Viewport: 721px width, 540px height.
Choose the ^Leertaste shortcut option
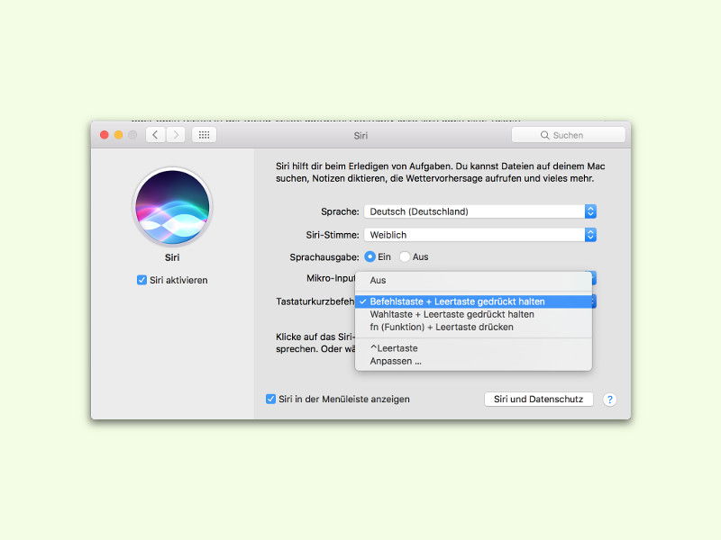coord(474,348)
